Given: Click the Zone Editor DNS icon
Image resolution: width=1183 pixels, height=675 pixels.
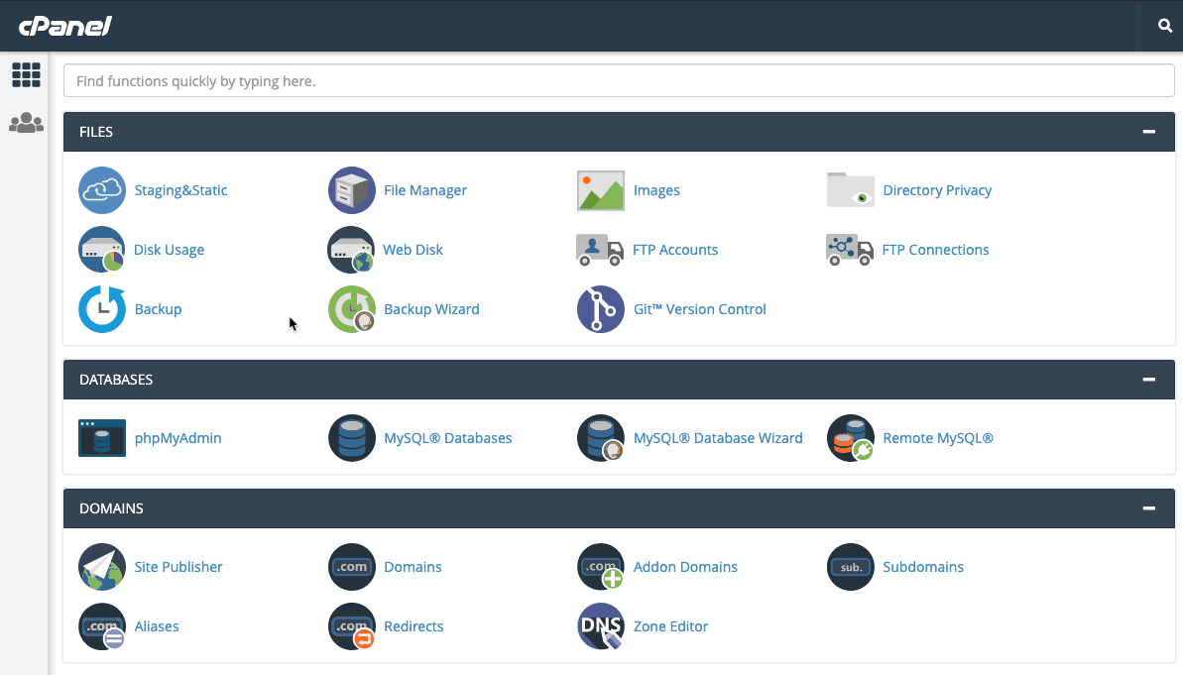Looking at the screenshot, I should [601, 626].
